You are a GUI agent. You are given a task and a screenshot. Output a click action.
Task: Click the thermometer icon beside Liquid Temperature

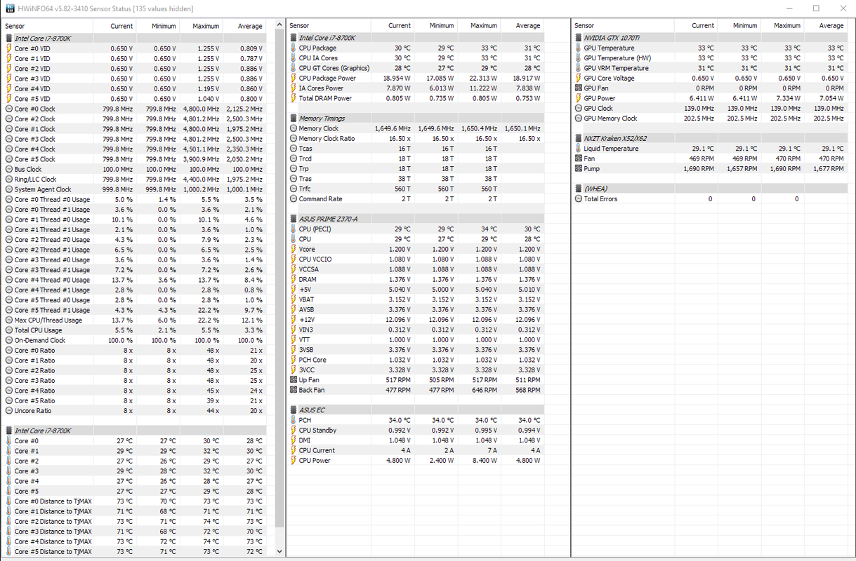click(578, 149)
